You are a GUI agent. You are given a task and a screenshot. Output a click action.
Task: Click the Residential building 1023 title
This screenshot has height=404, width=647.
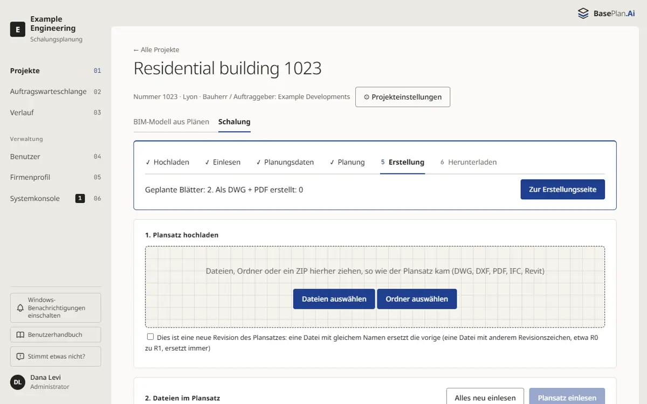click(x=228, y=68)
